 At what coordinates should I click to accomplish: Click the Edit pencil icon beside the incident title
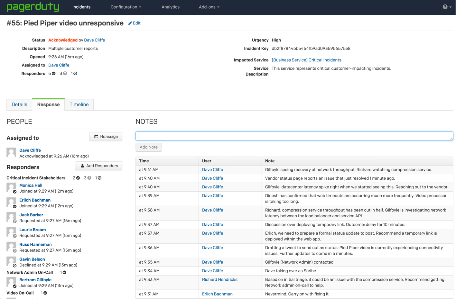[x=130, y=23]
